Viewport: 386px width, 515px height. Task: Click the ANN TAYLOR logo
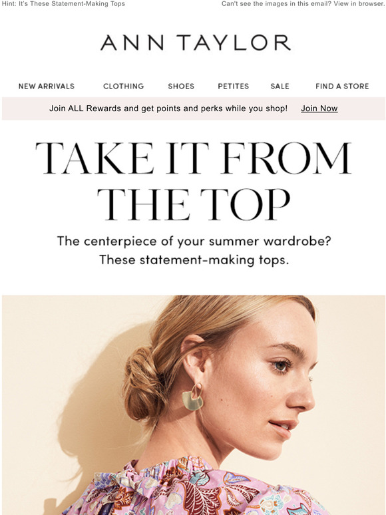pyautogui.click(x=196, y=43)
